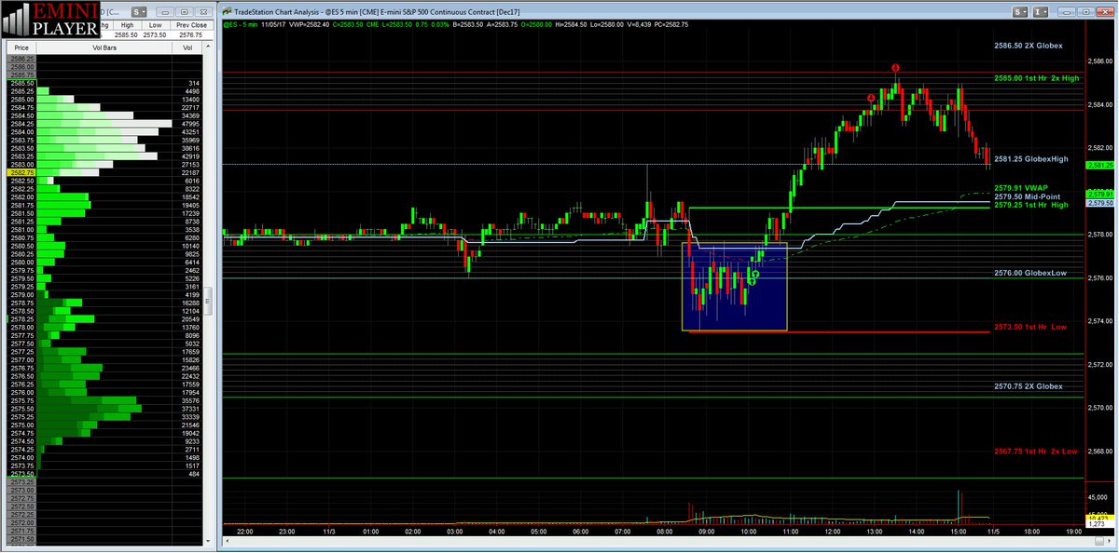Screen dimensions: 1119x553
Task: Click the Price column header
Action: 21,46
